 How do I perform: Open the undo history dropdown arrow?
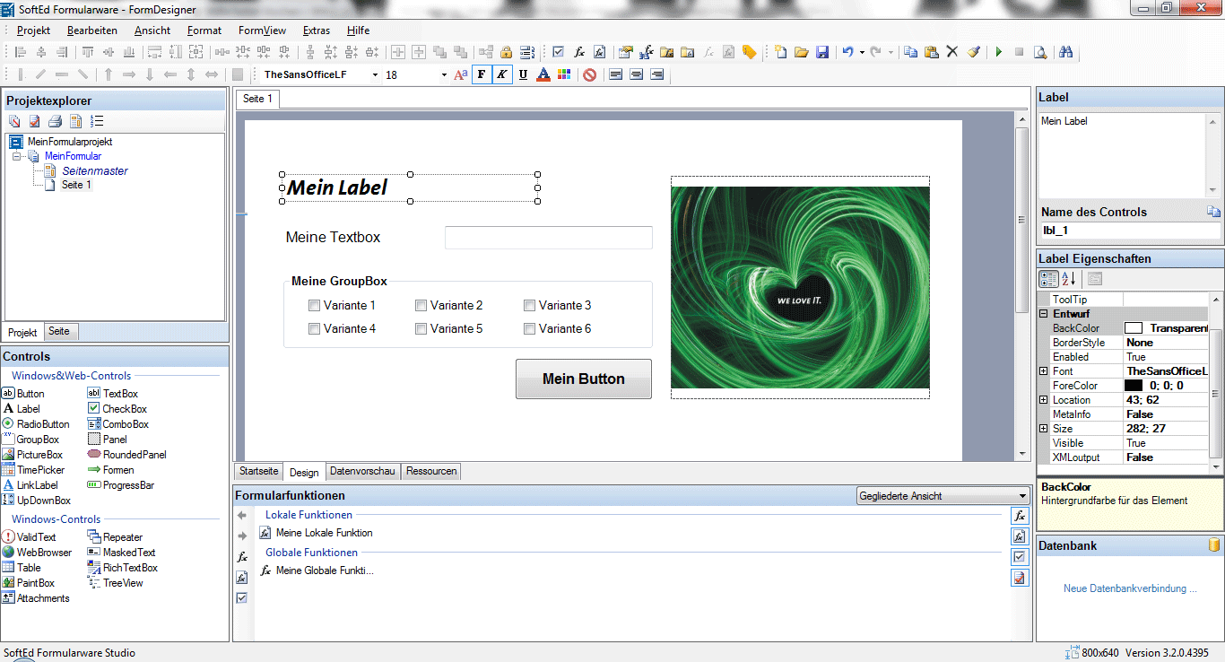[862, 52]
